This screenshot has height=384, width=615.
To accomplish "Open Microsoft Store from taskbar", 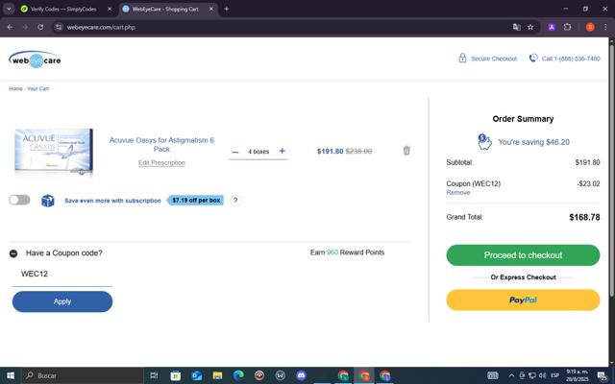I will point(175,375).
